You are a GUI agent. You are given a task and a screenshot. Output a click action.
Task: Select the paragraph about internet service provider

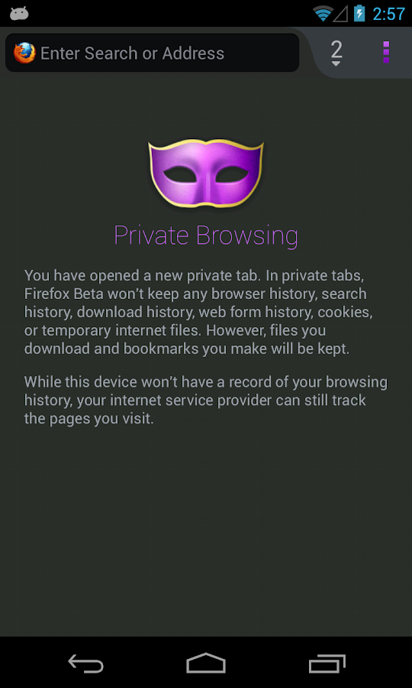206,400
